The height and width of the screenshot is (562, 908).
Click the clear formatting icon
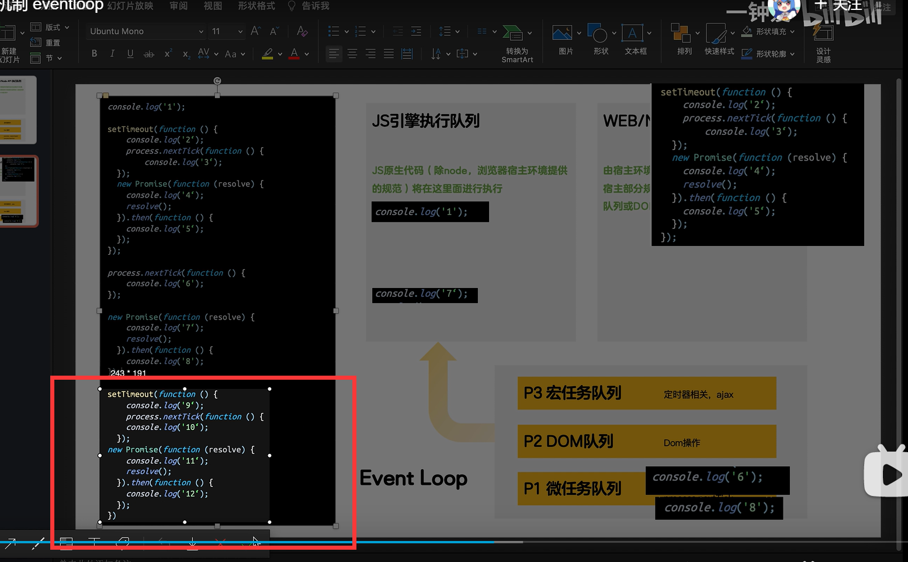click(x=301, y=31)
